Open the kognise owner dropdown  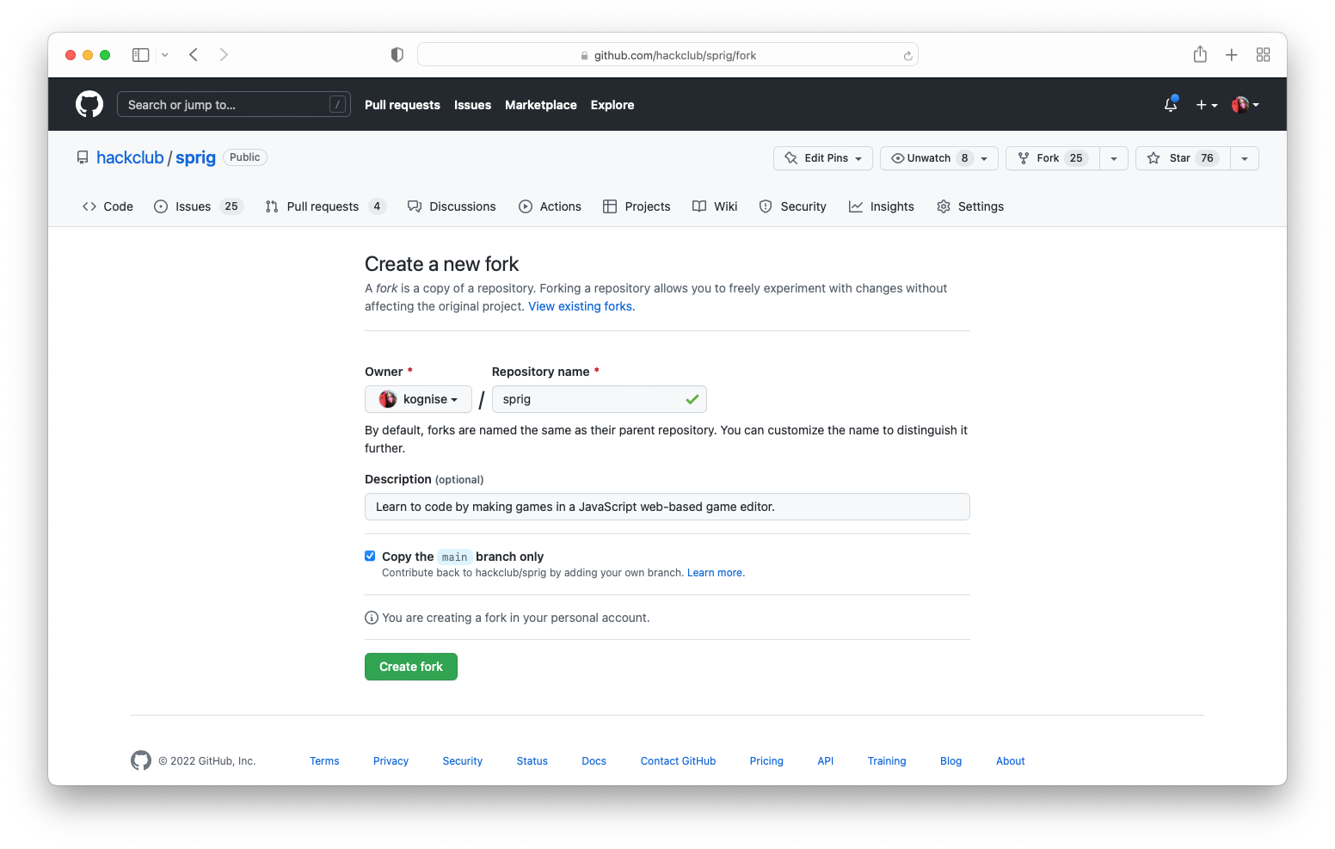click(418, 399)
